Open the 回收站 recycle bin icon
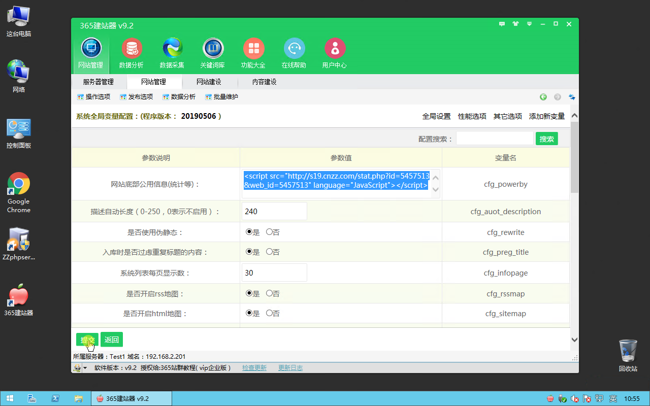The width and height of the screenshot is (650, 406). pos(628,356)
